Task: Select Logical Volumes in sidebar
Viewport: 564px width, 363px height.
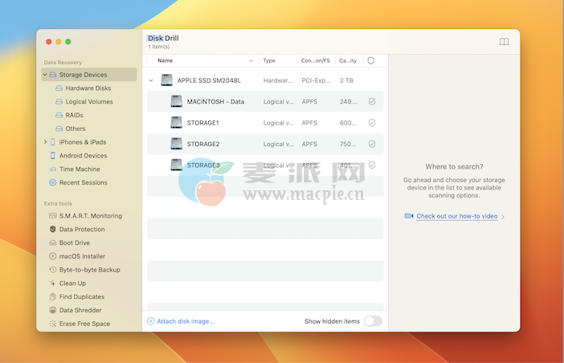Action: tap(89, 102)
